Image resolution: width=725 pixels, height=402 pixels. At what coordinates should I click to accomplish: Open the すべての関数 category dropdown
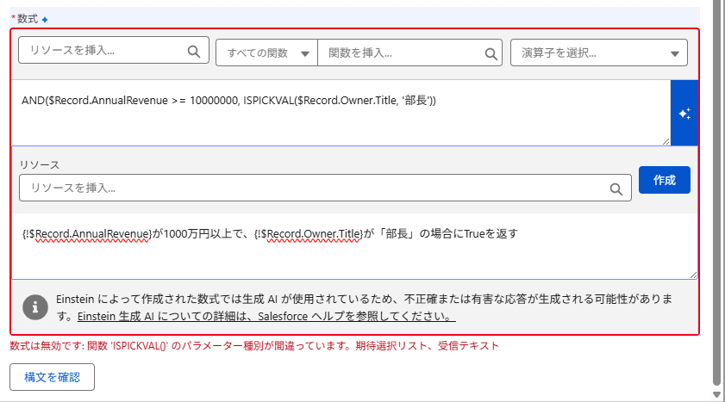(266, 53)
